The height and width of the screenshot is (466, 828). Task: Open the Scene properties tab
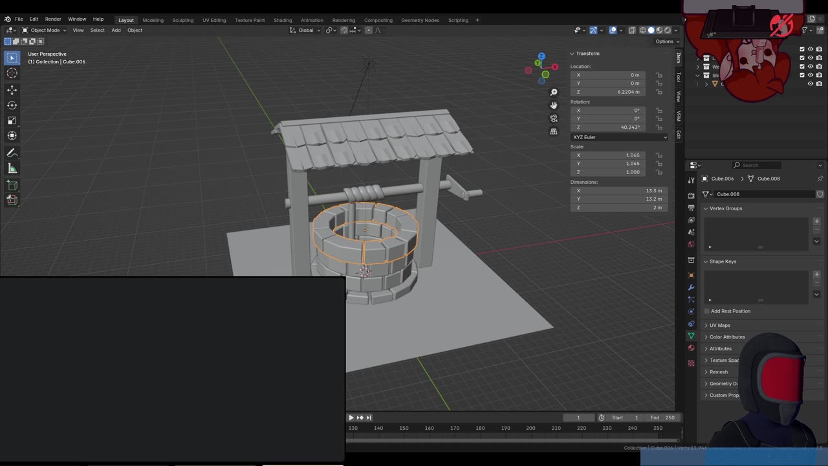pyautogui.click(x=691, y=232)
